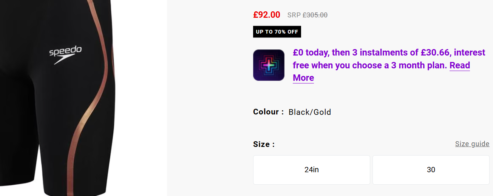Click the Black/Gold colour name

coord(310,112)
